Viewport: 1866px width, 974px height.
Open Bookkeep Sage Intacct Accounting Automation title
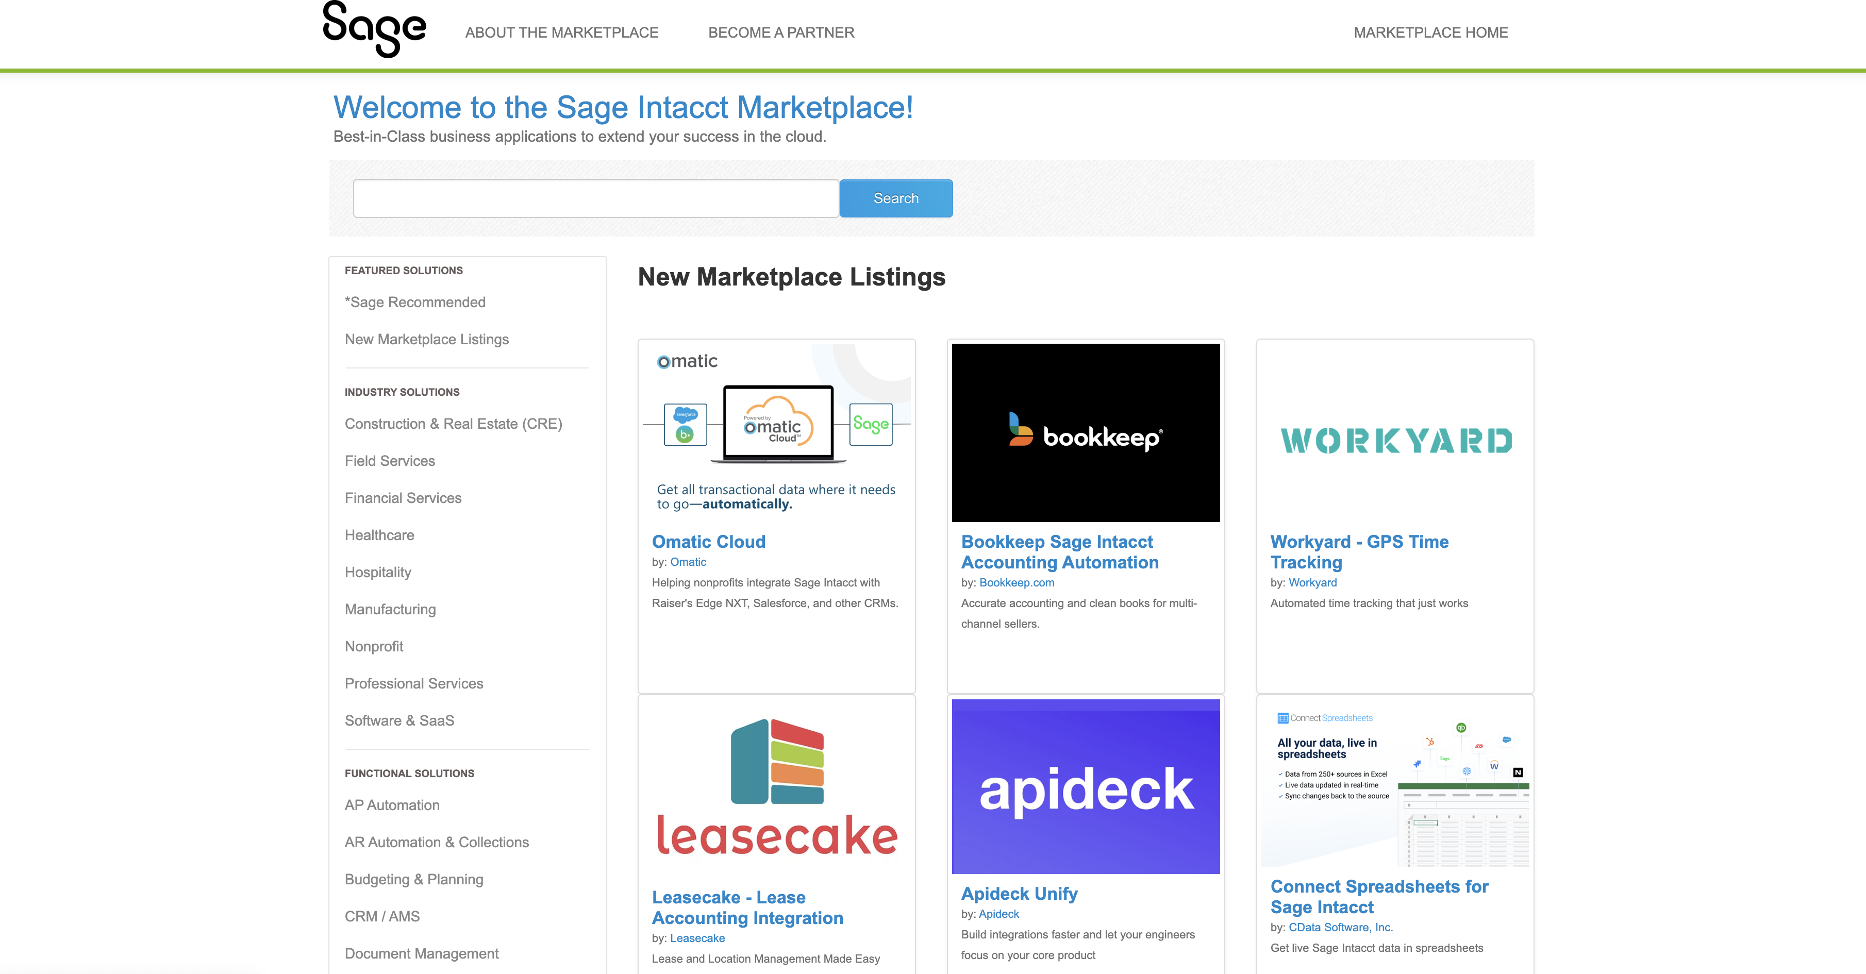(1060, 552)
